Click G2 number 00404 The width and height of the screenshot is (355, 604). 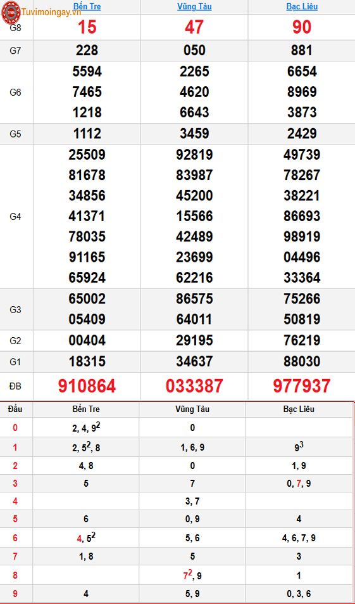87,340
